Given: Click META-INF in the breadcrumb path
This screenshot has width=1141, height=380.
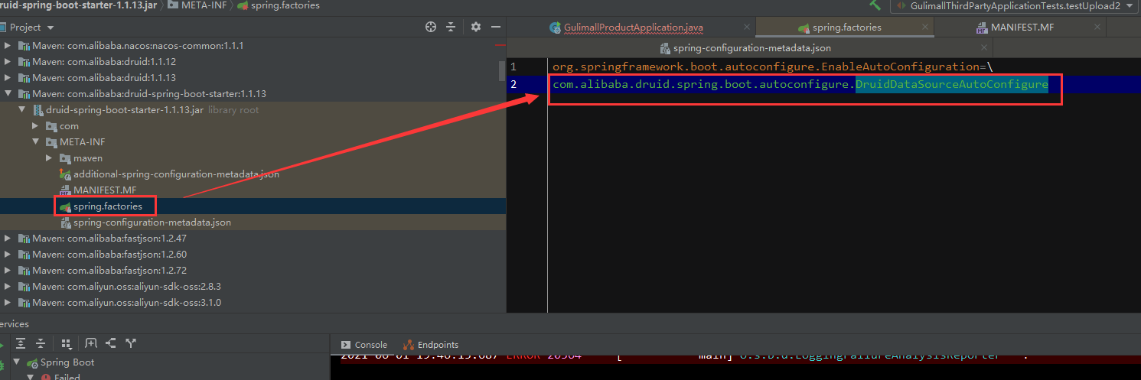Looking at the screenshot, I should click(x=203, y=5).
